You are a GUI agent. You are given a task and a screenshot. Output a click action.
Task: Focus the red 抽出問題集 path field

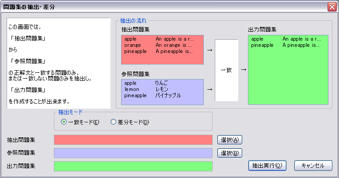133,140
